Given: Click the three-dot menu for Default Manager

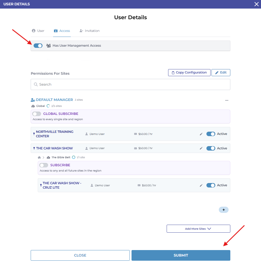Looking at the screenshot, I should pyautogui.click(x=226, y=100).
